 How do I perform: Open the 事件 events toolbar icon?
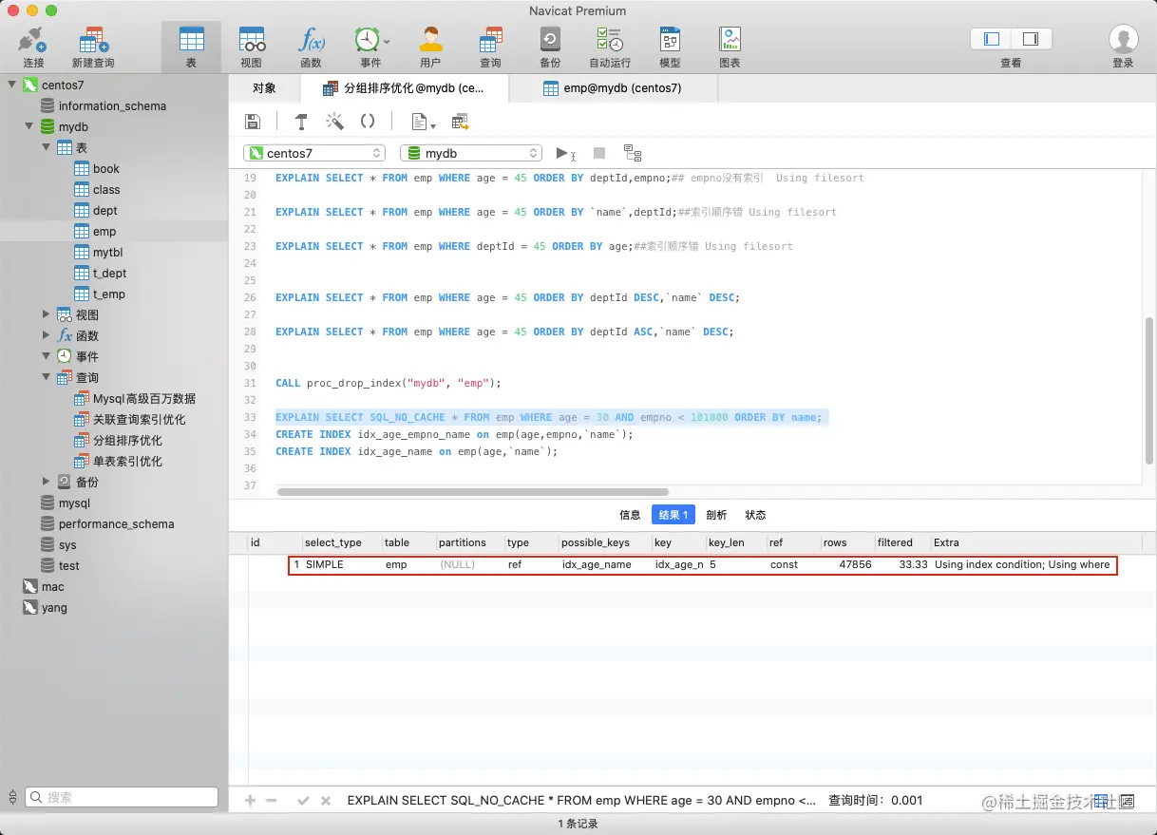369,39
